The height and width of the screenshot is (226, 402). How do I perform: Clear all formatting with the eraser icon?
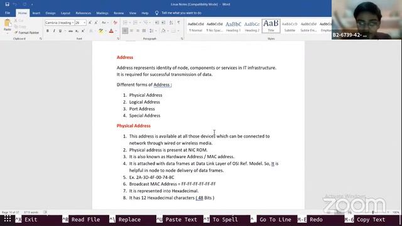(116, 23)
